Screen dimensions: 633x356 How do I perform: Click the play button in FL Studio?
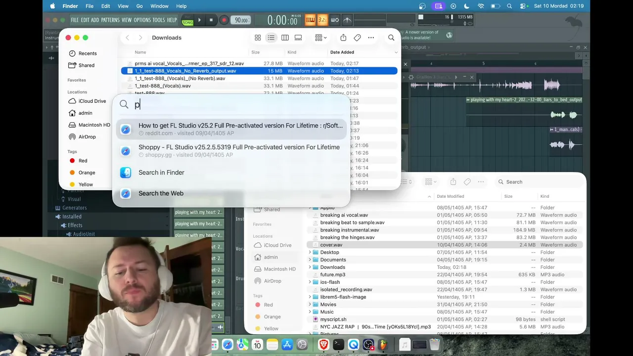tap(199, 20)
